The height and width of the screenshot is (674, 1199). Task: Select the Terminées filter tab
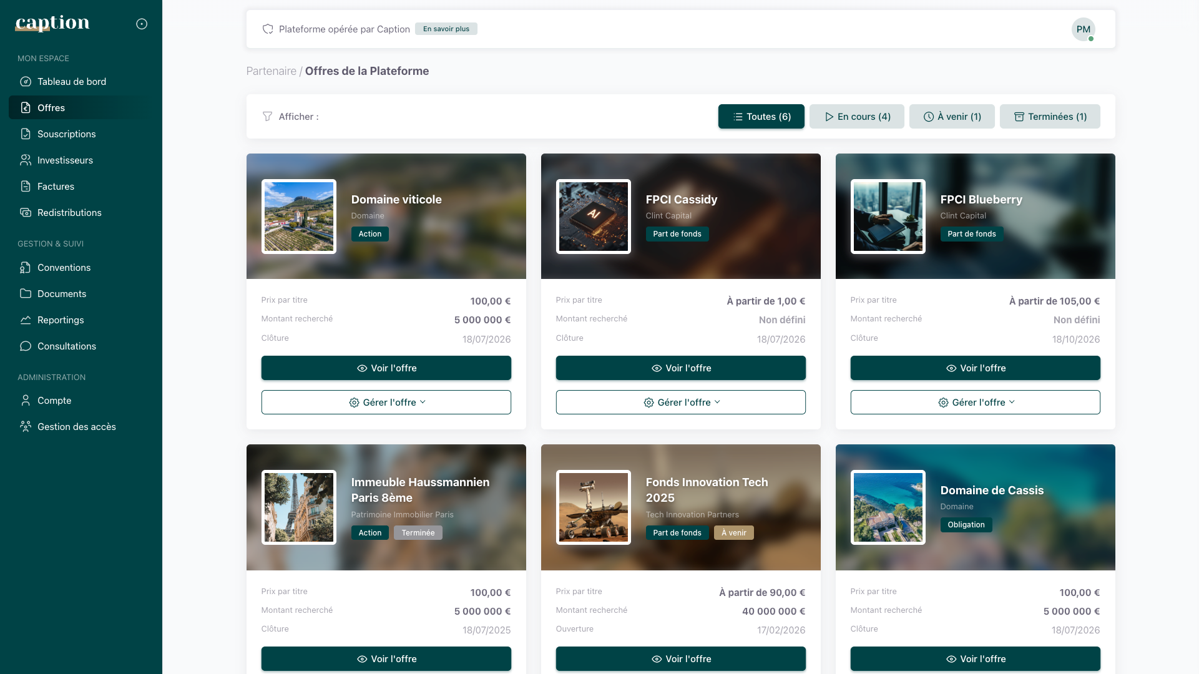(x=1050, y=116)
